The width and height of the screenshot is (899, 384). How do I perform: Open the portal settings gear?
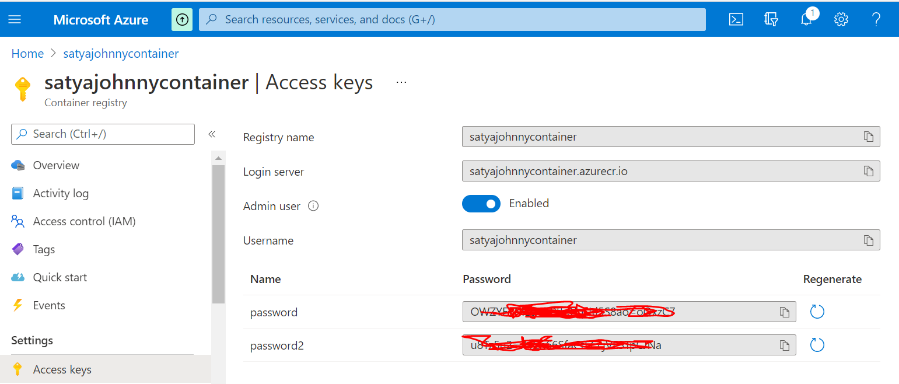(841, 19)
